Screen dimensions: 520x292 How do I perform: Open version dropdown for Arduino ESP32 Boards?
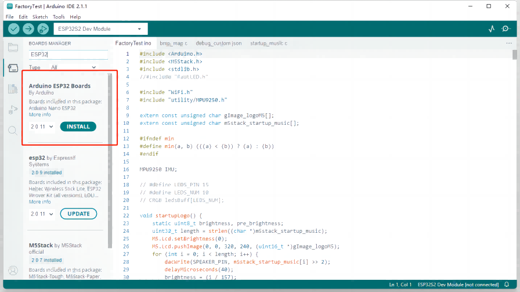click(x=42, y=127)
